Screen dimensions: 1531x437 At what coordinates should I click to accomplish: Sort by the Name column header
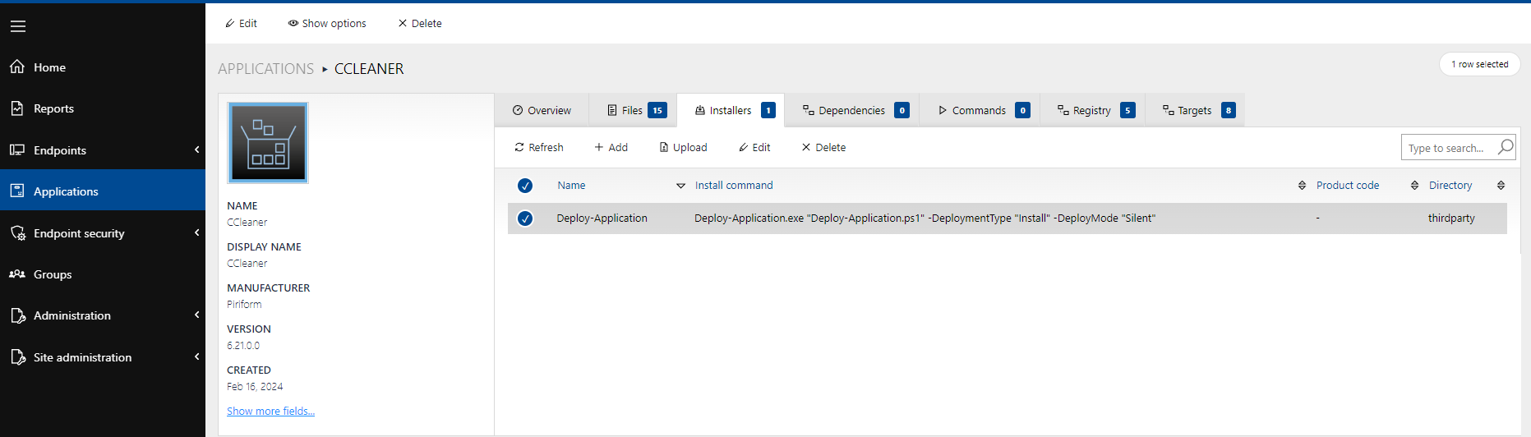tap(571, 186)
